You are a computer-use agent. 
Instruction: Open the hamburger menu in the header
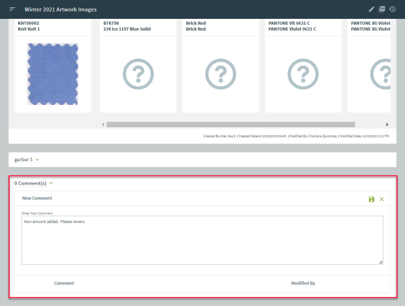12,9
